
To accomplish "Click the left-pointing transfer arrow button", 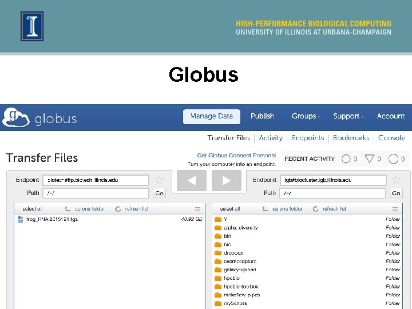I will click(x=192, y=180).
